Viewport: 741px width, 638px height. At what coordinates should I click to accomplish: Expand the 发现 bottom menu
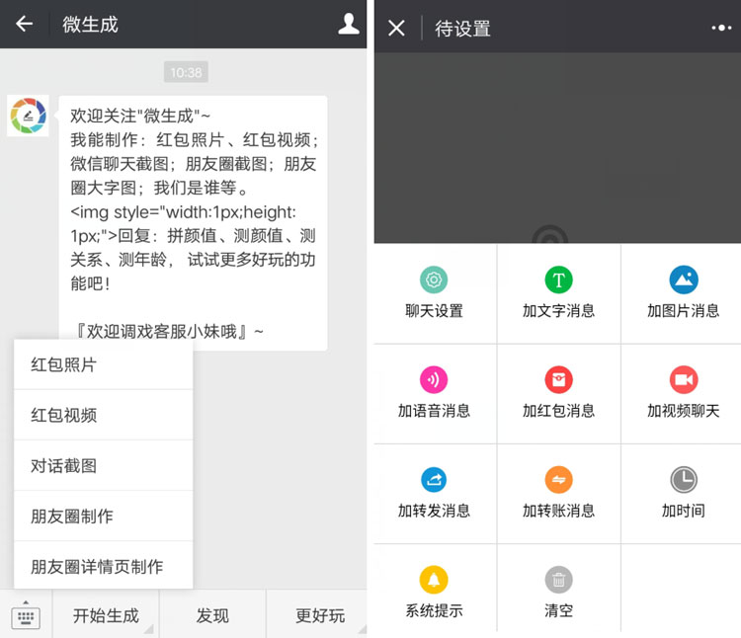212,615
